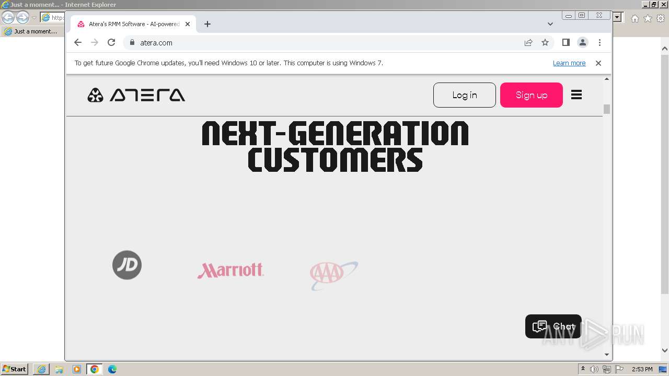Bookmark this tab with the star
This screenshot has width=669, height=376.
pos(545,43)
